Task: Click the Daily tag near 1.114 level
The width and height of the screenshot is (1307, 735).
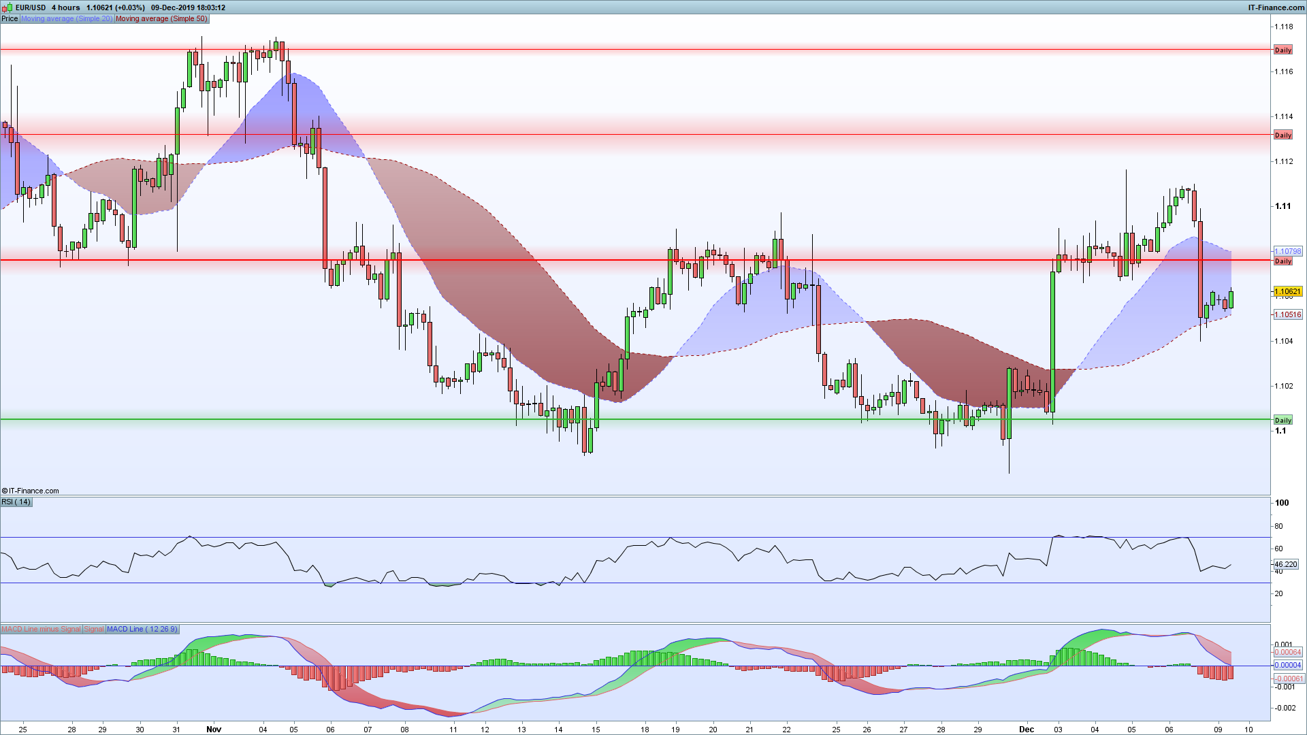Action: tap(1282, 135)
